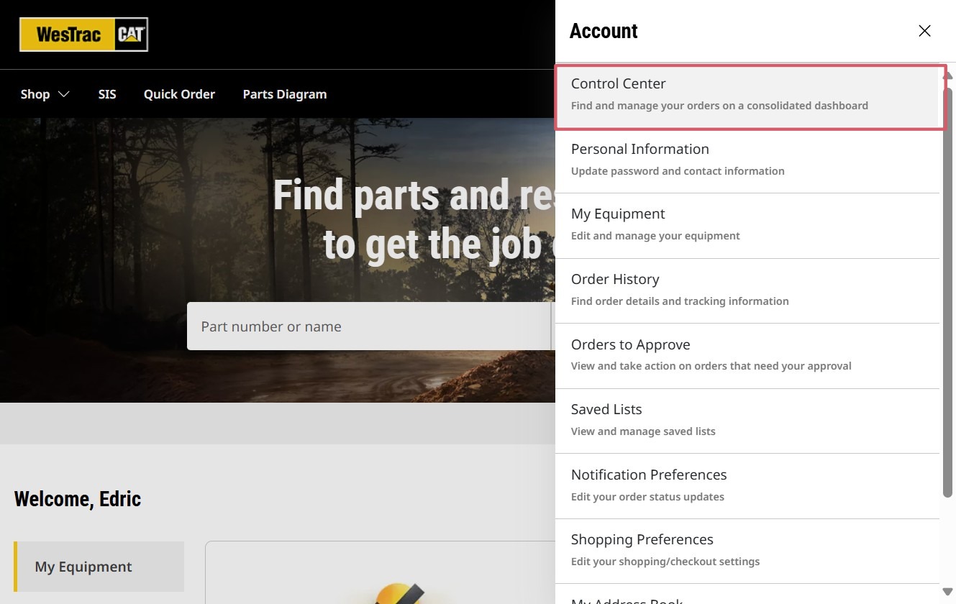Click Account panel scrollbar up arrow
This screenshot has width=956, height=604.
[948, 74]
